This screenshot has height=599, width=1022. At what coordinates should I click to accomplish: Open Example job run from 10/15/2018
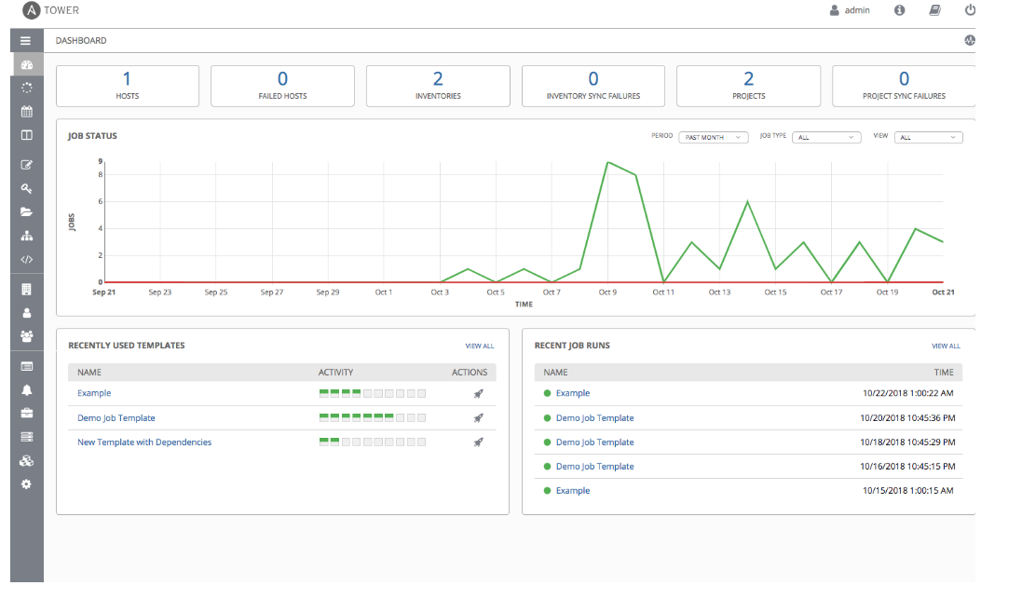pos(573,490)
